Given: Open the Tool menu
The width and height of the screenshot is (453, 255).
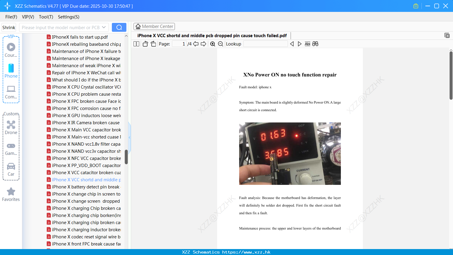Looking at the screenshot, I should pyautogui.click(x=46, y=17).
